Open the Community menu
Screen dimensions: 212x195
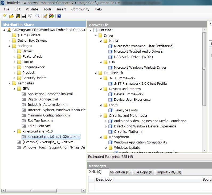80,9
